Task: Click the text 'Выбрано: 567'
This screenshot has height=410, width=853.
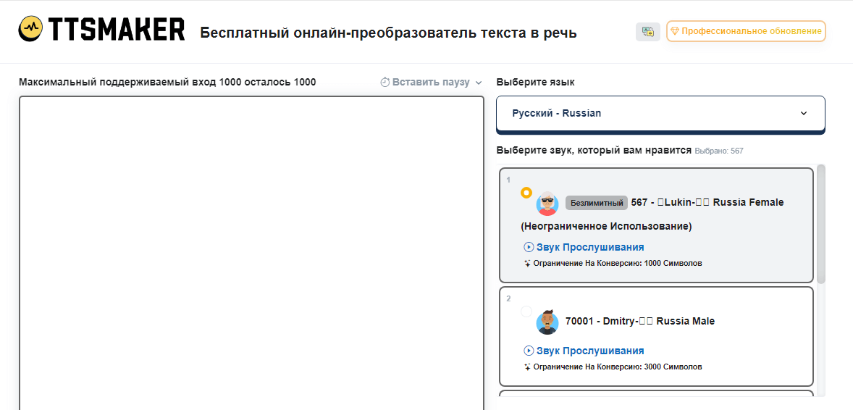Action: [718, 151]
